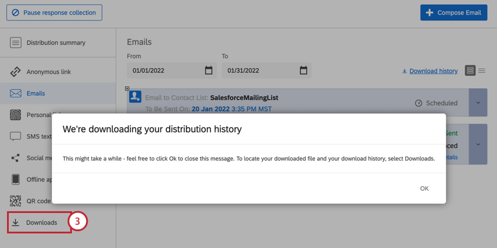Click the Download history link
The width and height of the screenshot is (497, 248).
pyautogui.click(x=433, y=71)
